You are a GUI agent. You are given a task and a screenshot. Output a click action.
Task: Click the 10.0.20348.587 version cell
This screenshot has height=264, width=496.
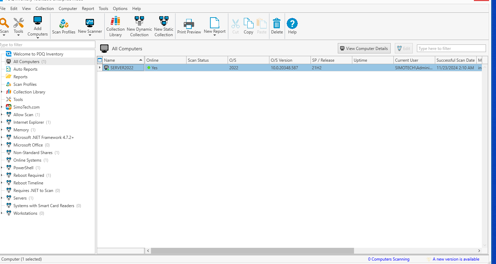(x=290, y=68)
